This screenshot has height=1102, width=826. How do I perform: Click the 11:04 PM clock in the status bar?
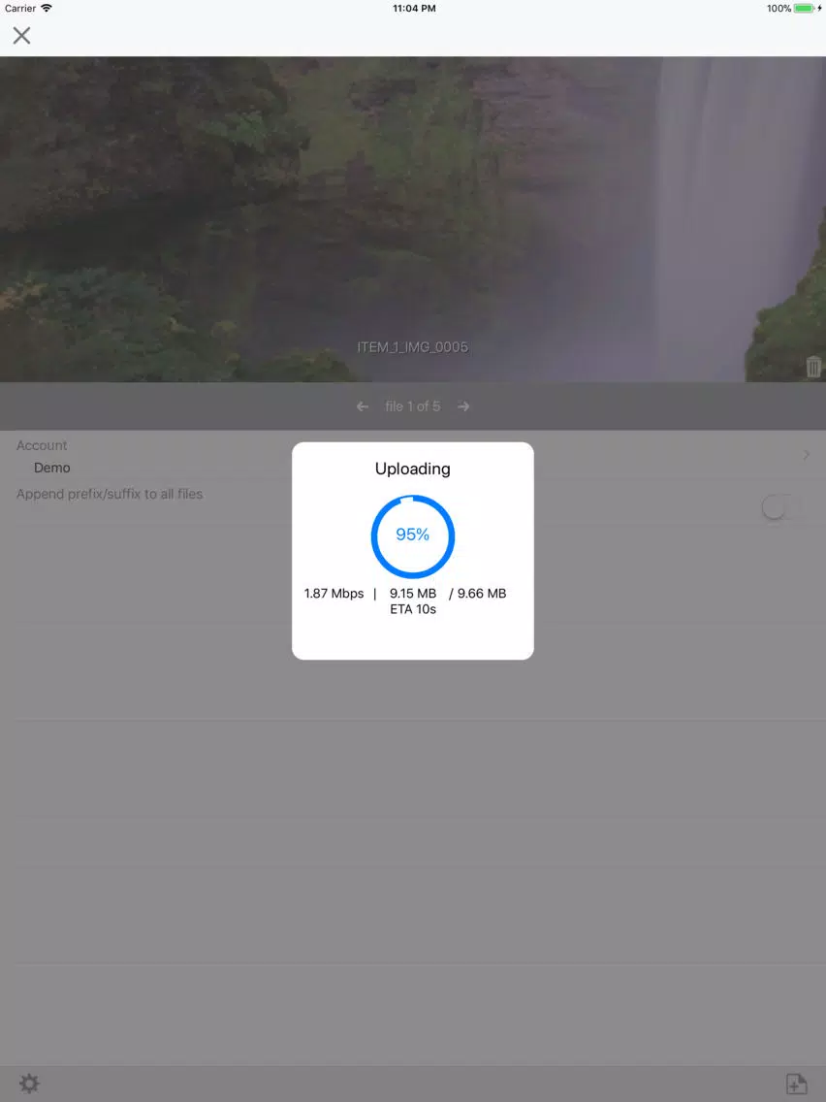(414, 9)
